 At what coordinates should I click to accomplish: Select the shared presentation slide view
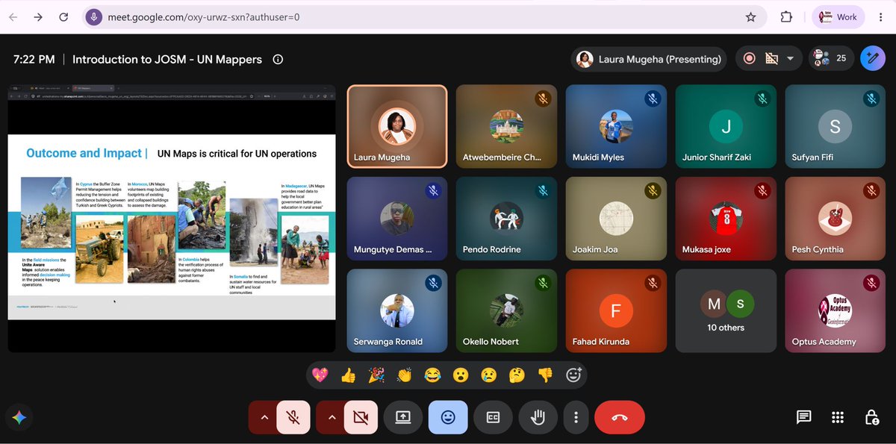click(172, 218)
